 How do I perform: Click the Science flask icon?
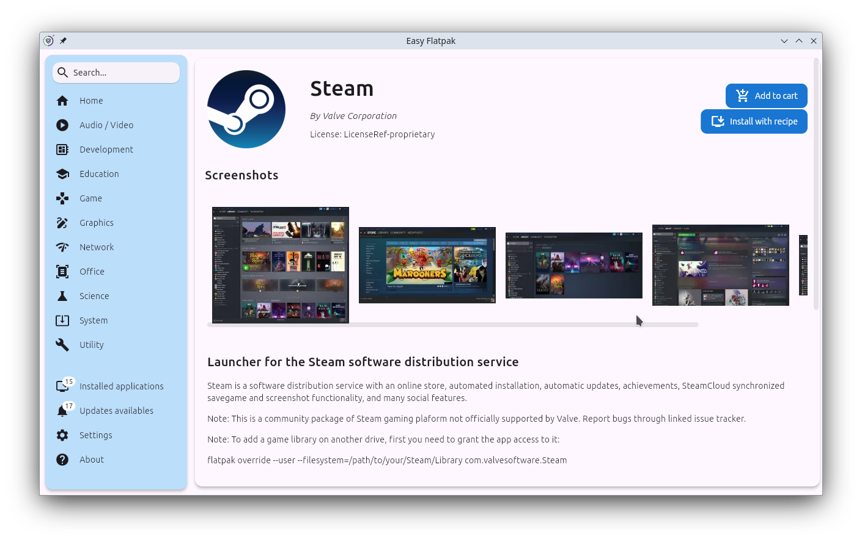point(62,296)
